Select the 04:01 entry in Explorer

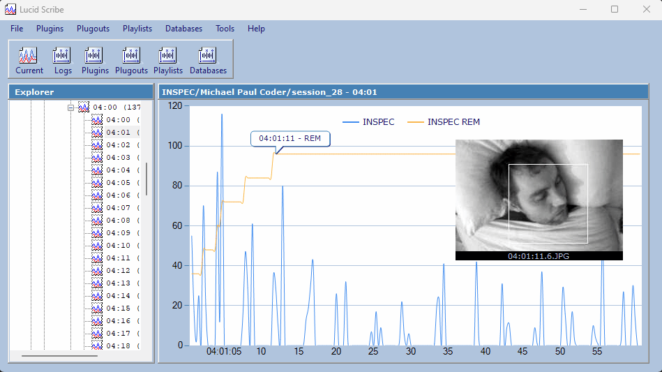[x=118, y=133]
